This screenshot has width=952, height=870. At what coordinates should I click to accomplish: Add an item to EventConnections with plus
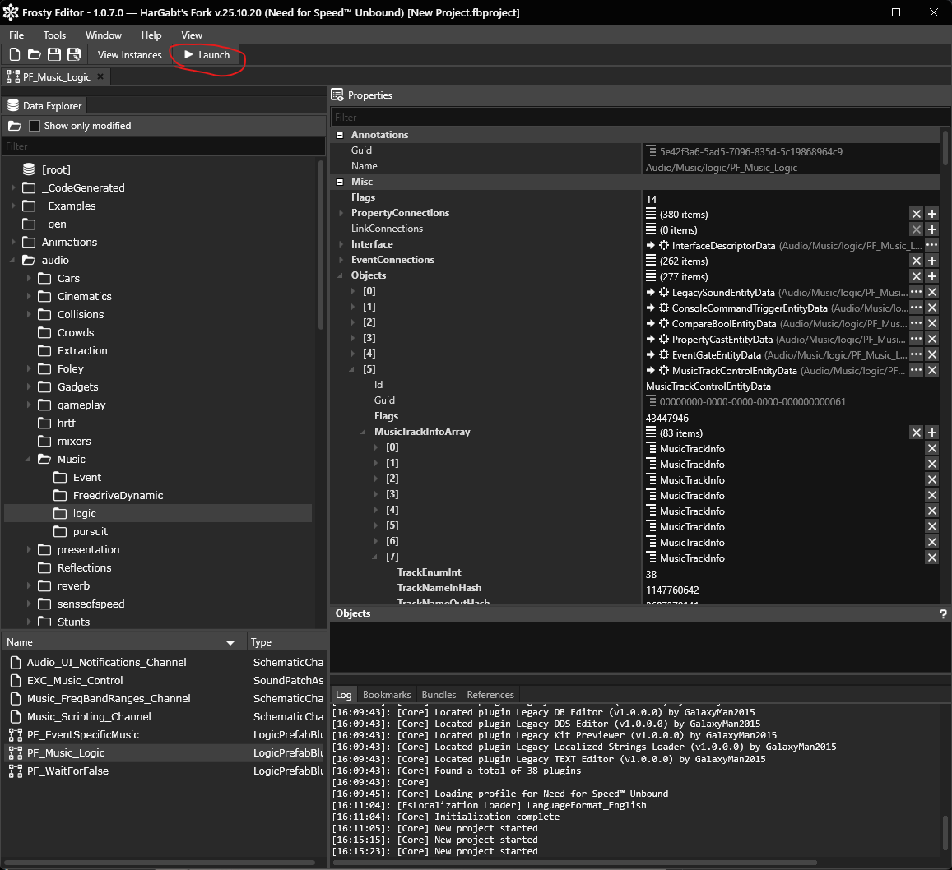pos(932,261)
